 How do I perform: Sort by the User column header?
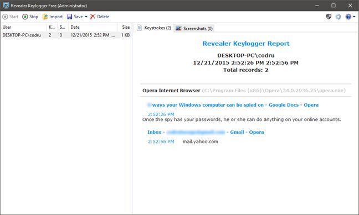click(23, 27)
